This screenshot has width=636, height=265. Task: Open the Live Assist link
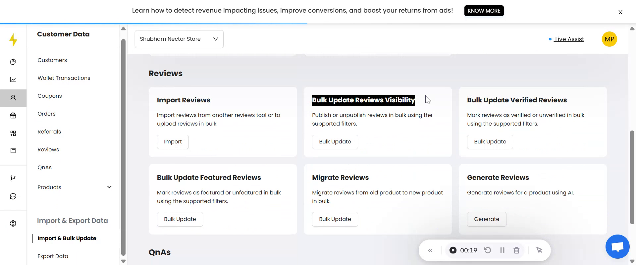569,39
